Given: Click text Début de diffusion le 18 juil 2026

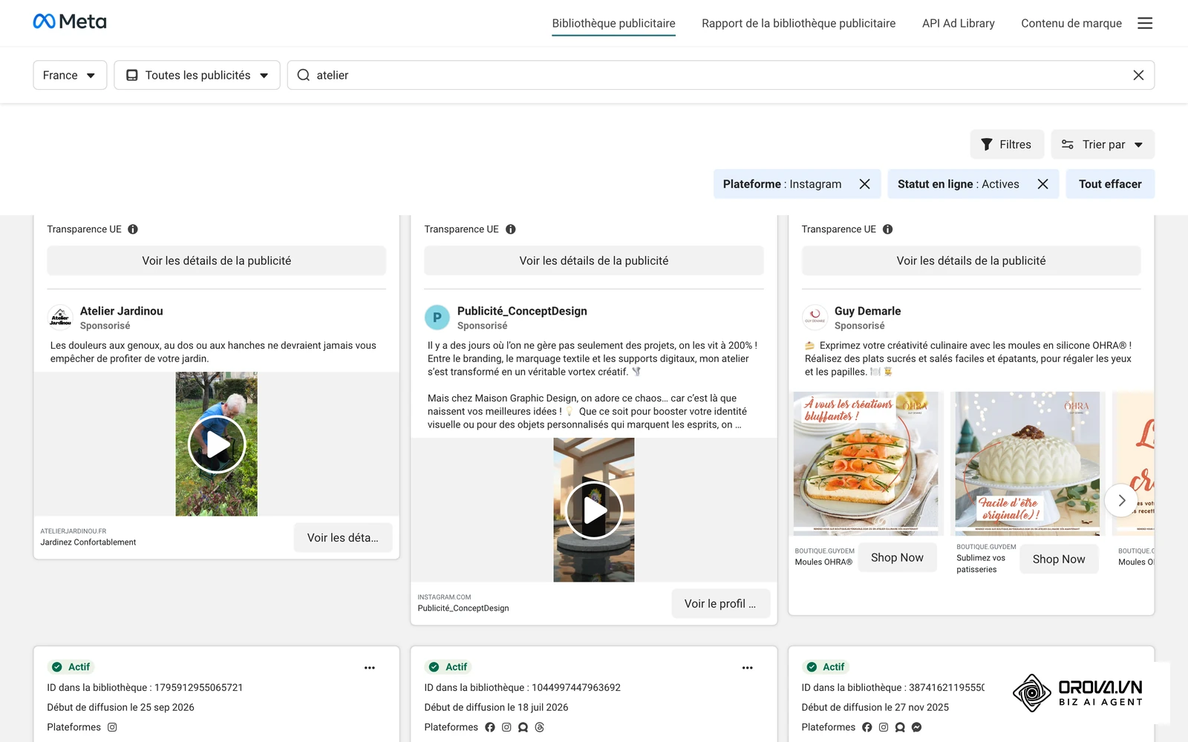Looking at the screenshot, I should pyautogui.click(x=496, y=707).
